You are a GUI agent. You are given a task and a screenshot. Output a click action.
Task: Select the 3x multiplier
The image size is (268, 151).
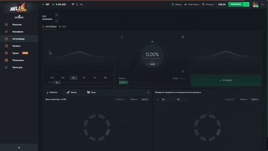(x=84, y=78)
